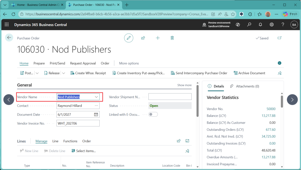Open the Document Date calendar picker
Image resolution: width=301 pixels, height=170 pixels.
tap(96, 115)
